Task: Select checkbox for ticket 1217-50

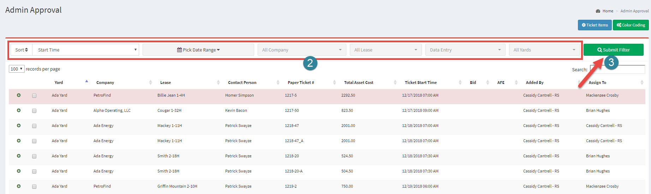Action: 34,111
